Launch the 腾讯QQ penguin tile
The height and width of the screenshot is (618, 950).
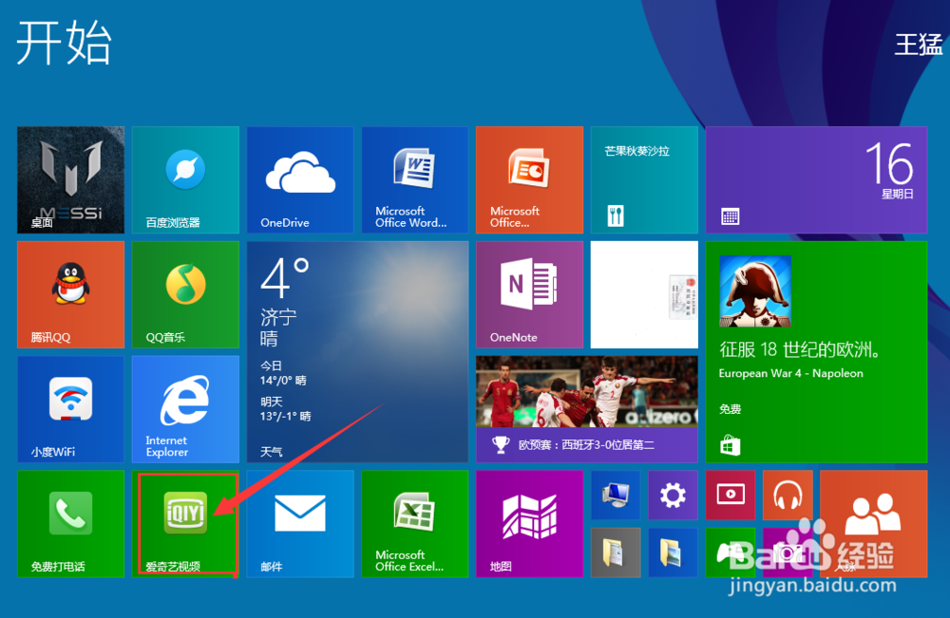(71, 295)
